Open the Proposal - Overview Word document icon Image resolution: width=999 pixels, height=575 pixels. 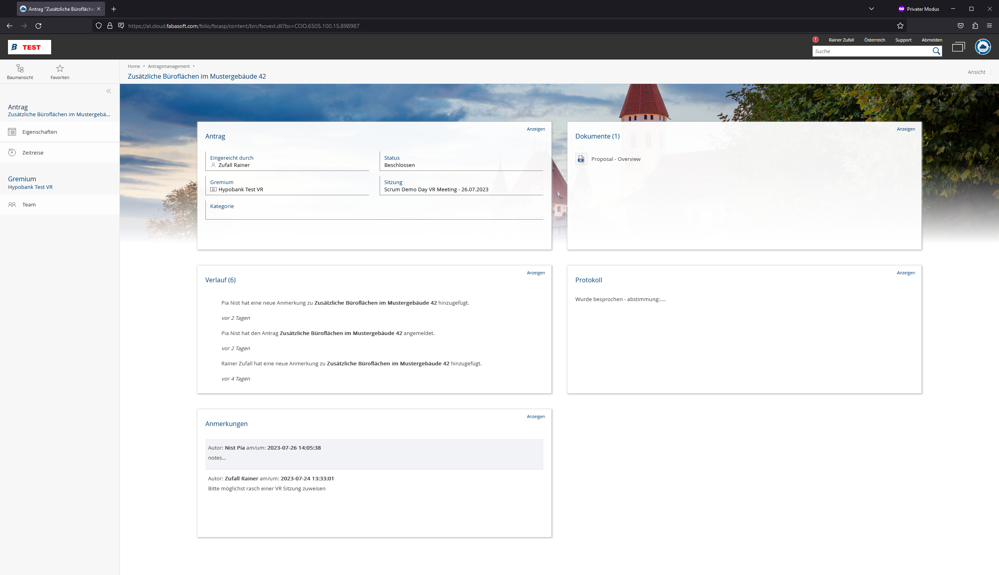tap(581, 159)
